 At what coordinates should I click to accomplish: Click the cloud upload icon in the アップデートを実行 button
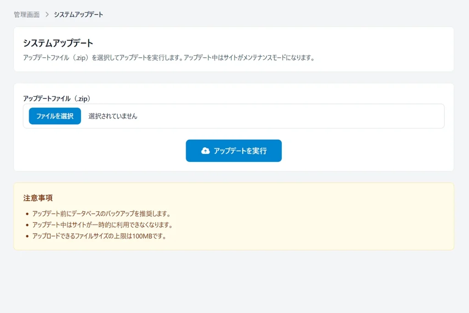coord(206,151)
